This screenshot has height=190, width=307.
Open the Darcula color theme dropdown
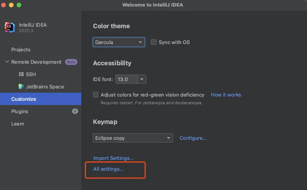118,42
